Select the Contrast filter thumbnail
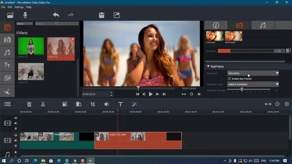292x164 pixels. (x=215, y=36)
